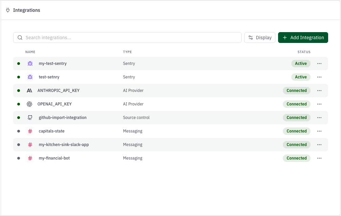Image resolution: width=341 pixels, height=216 pixels.
Task: Click the Active badge for my-test-sentry
Action: tap(301, 64)
